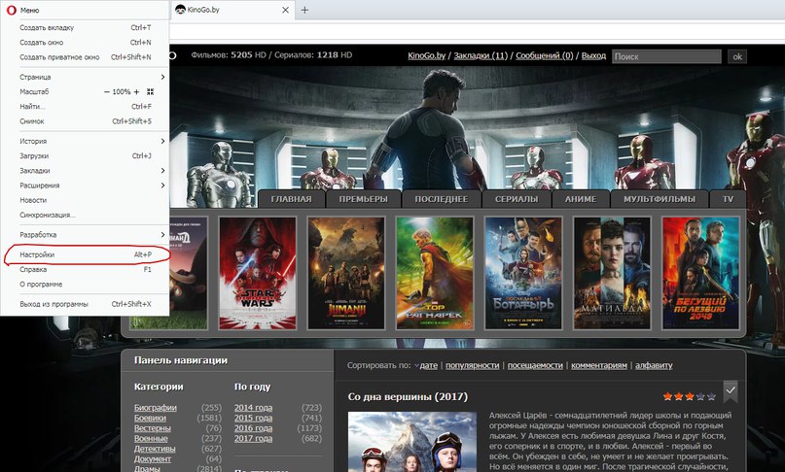Filter by 2017 года link
Viewport: 785px width, 472px height.
(x=253, y=439)
